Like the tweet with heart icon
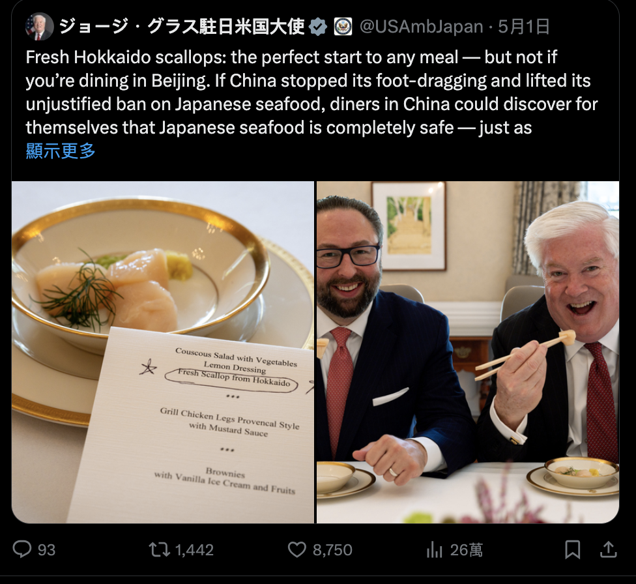Viewport: 636px width, 584px height. click(x=297, y=549)
